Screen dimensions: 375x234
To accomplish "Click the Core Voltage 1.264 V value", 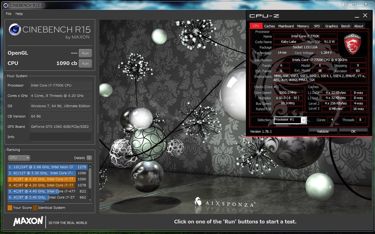I will [326, 53].
